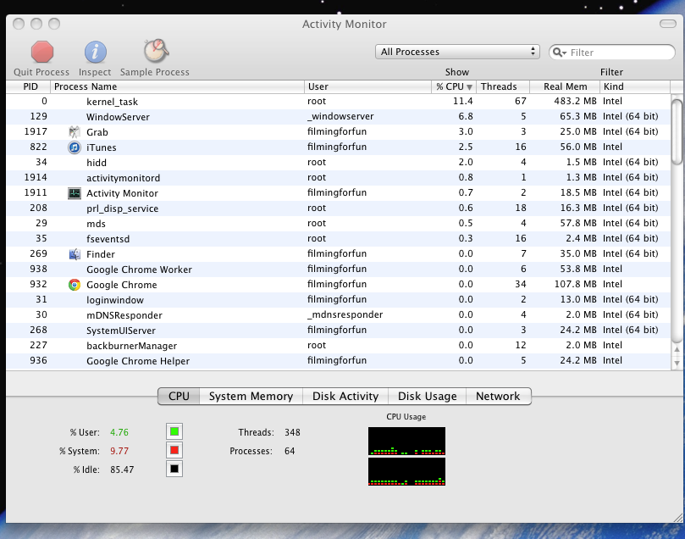The width and height of the screenshot is (685, 539).
Task: Sort by Threads column header
Action: pyautogui.click(x=503, y=86)
